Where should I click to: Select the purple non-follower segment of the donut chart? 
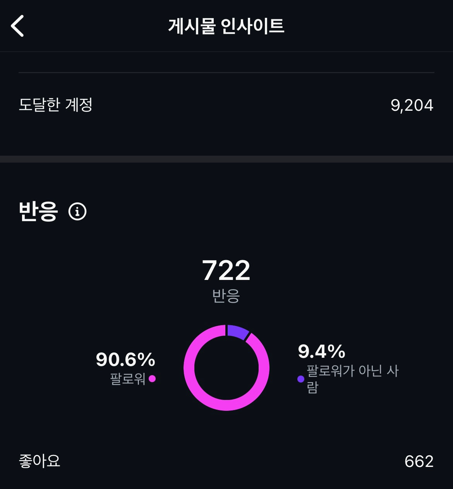click(237, 332)
